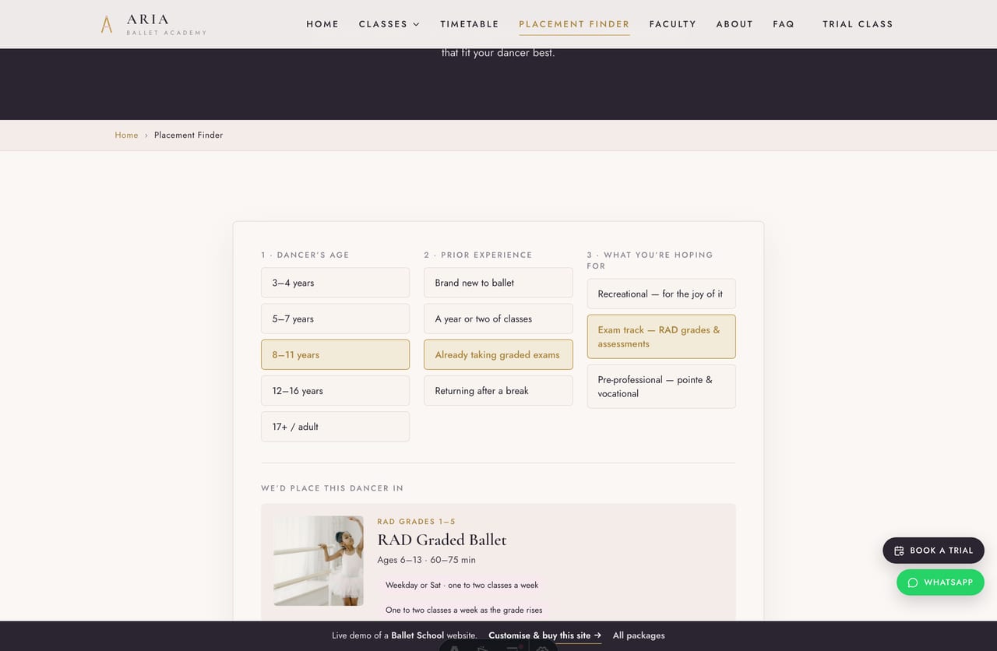Open the WhatsApp chat button
Image resolution: width=997 pixels, height=651 pixels.
(940, 582)
